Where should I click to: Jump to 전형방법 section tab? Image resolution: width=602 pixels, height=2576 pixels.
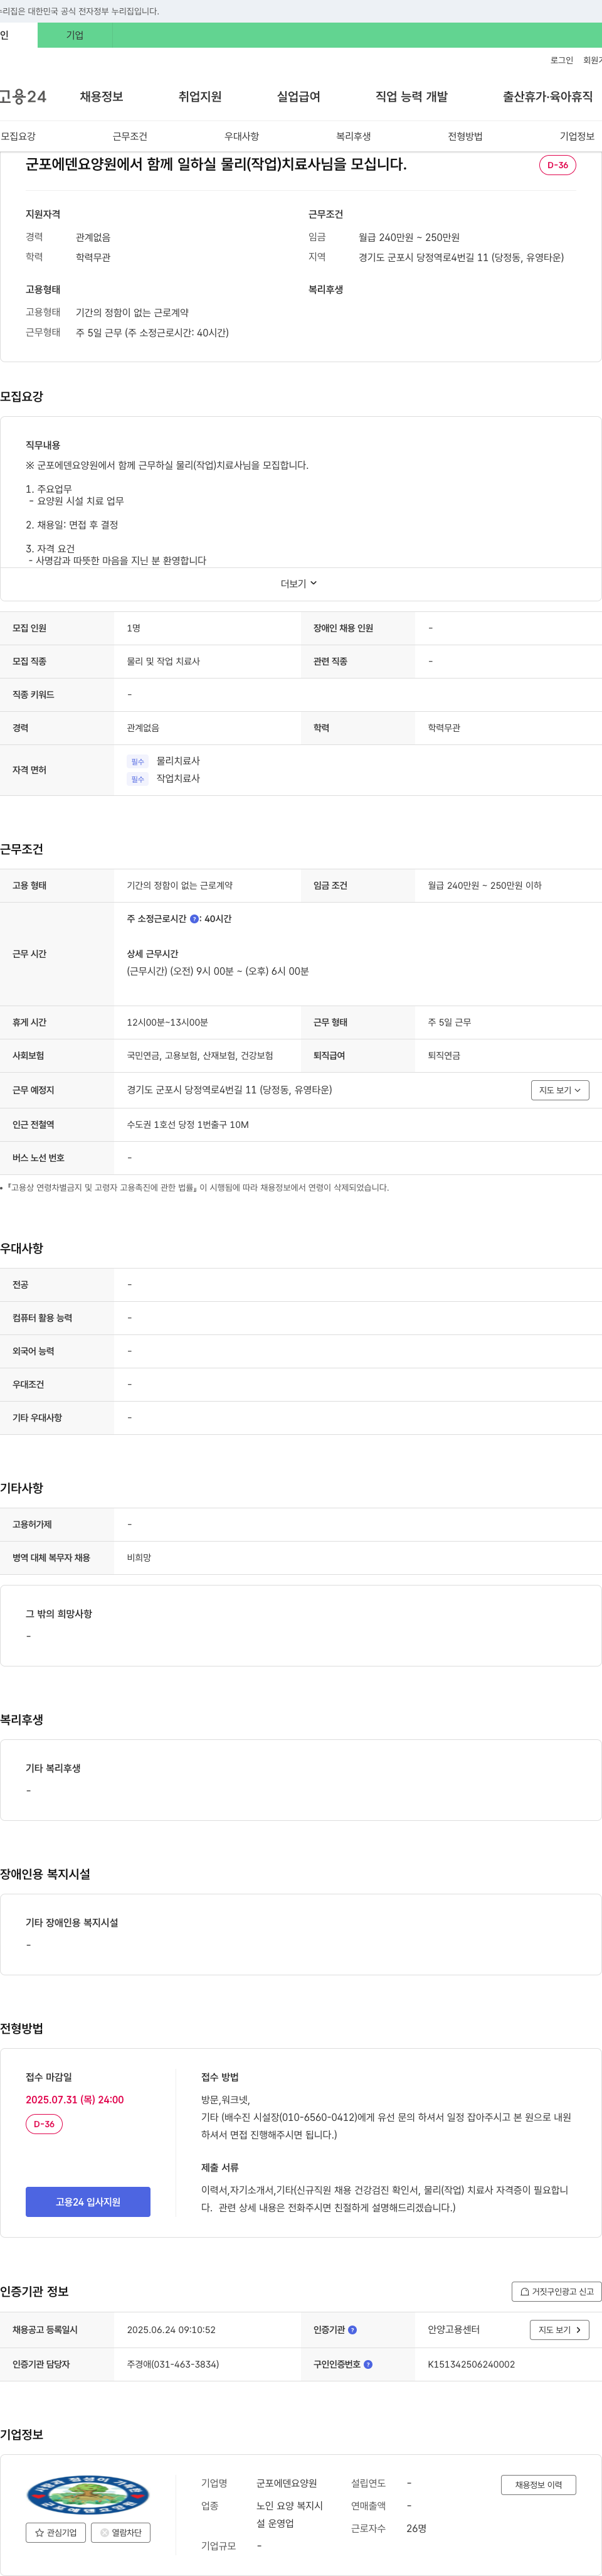[465, 136]
